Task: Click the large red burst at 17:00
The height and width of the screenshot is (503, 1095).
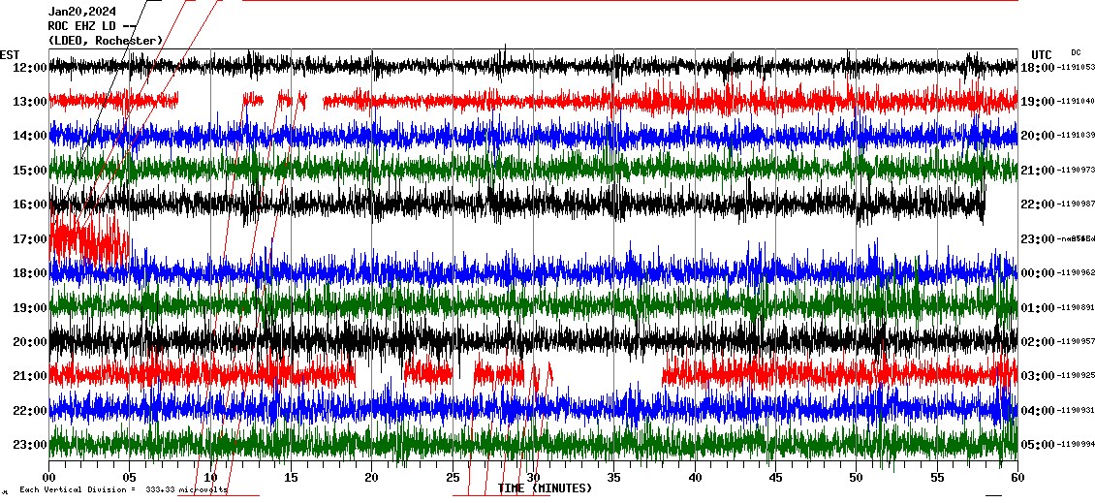Action: pos(87,238)
